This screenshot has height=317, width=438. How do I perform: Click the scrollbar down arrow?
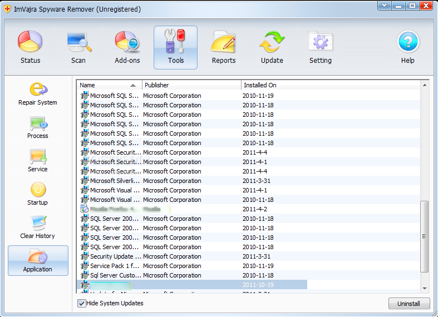pos(425,289)
